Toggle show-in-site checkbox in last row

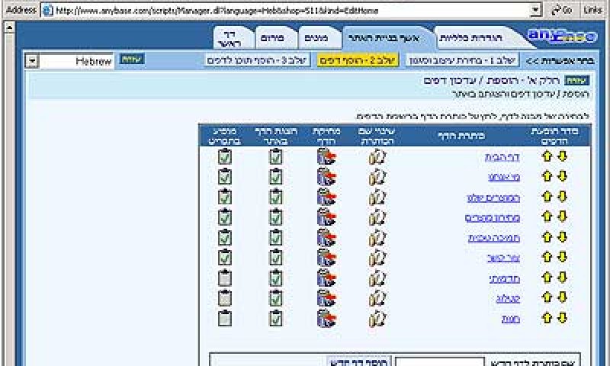point(275,318)
